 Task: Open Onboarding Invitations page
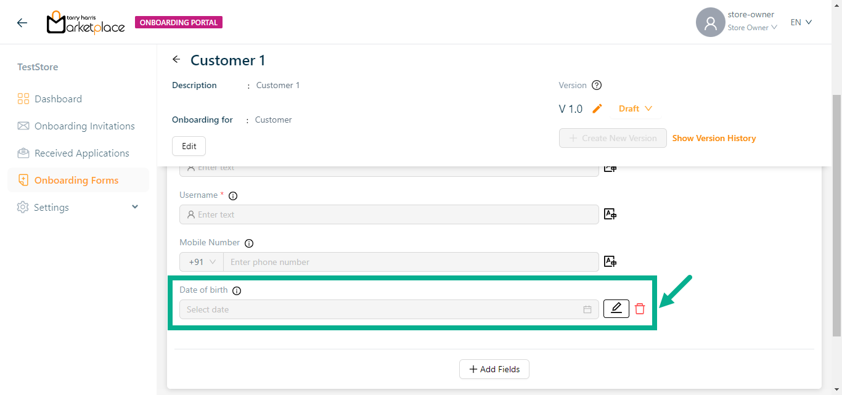pyautogui.click(x=84, y=126)
